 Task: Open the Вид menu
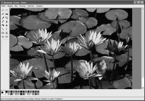pyautogui.click(x=16, y=6)
